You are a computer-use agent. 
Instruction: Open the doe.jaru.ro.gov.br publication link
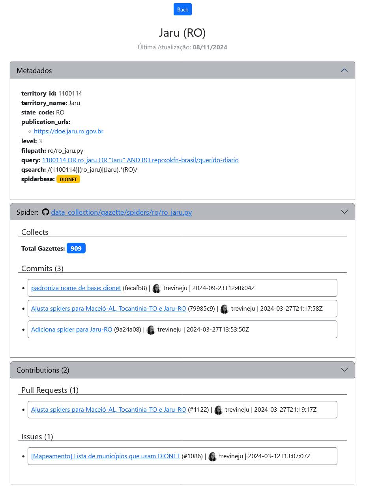[68, 131]
